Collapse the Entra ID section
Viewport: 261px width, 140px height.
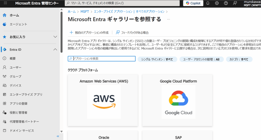[x=55, y=50]
